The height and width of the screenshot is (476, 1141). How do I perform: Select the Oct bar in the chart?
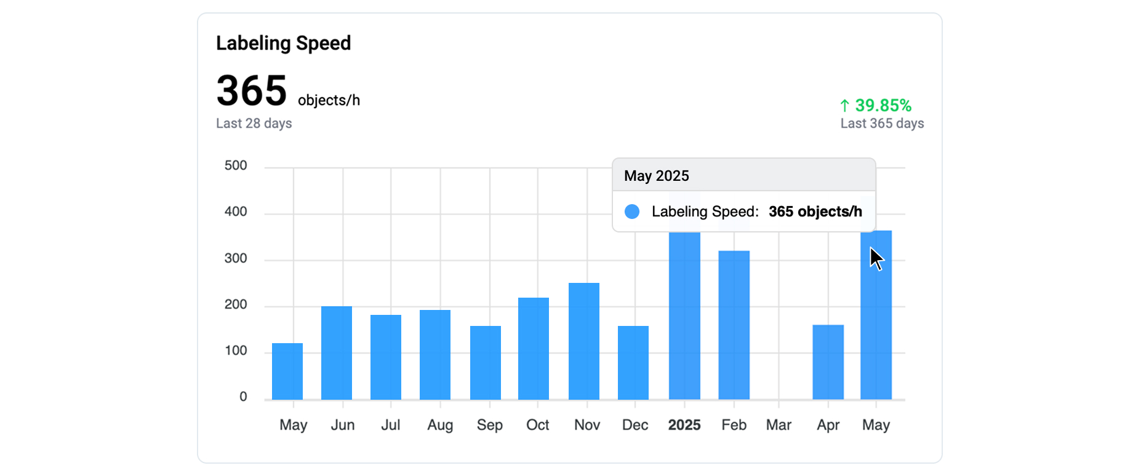534,349
